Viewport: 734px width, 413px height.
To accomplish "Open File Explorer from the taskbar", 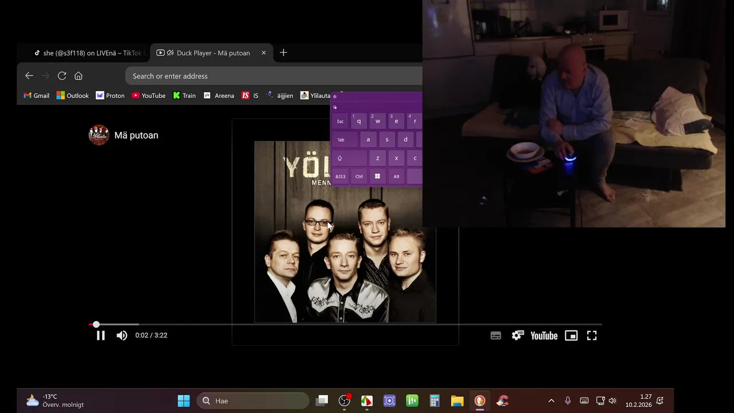I will point(457,401).
